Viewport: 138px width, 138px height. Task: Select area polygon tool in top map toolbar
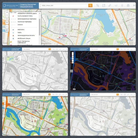click(116, 6)
